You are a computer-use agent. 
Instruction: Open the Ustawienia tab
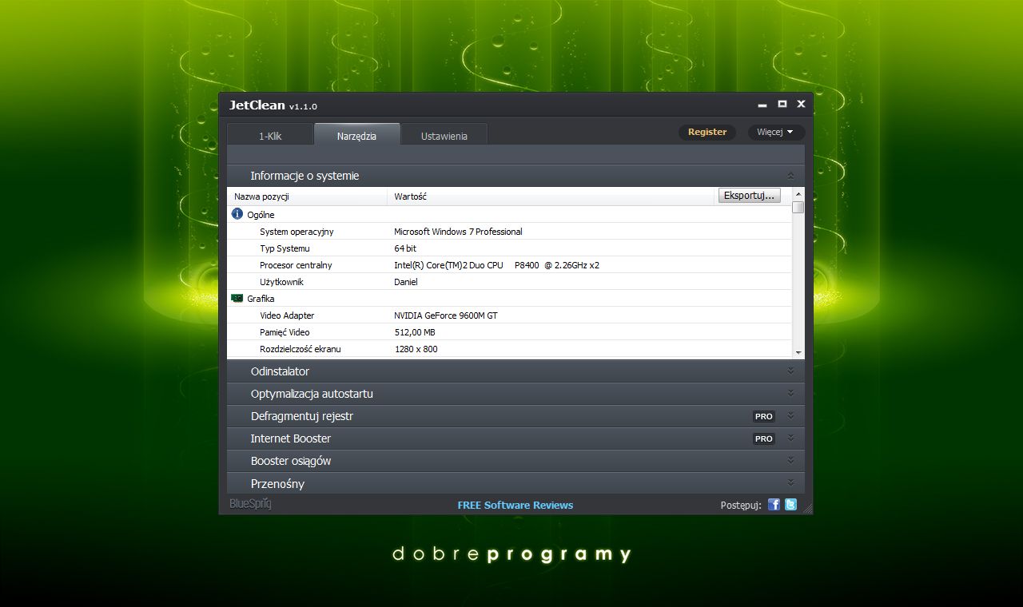click(x=444, y=135)
